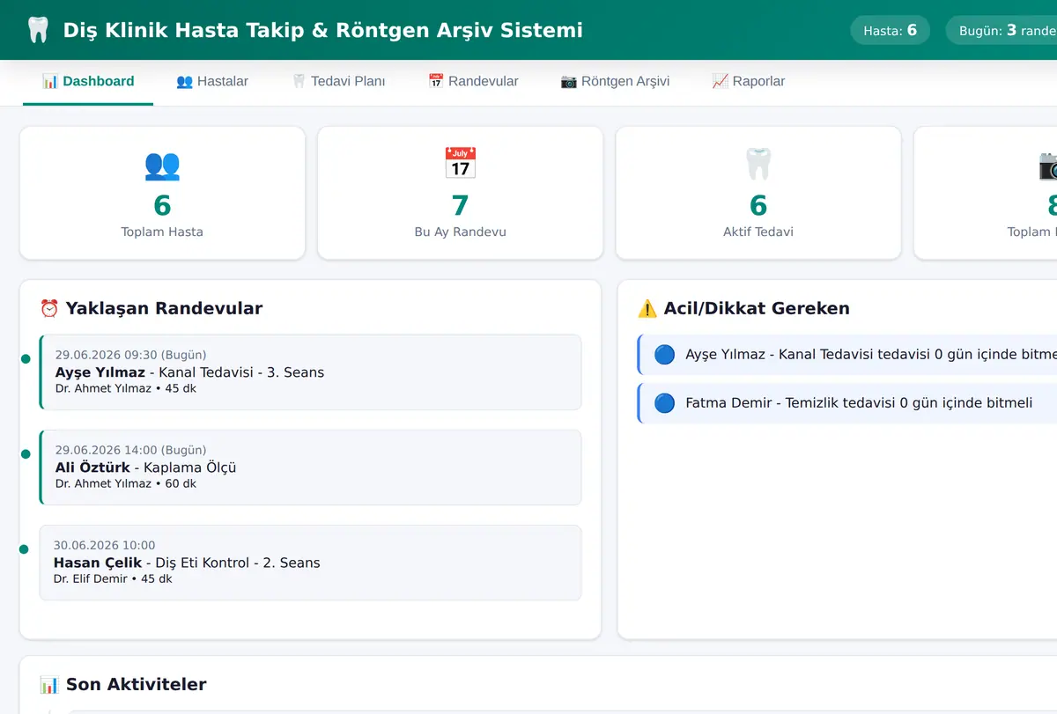Click the Diş Klinik Hasta Takip title text
Image resolution: width=1057 pixels, height=714 pixels.
(323, 30)
